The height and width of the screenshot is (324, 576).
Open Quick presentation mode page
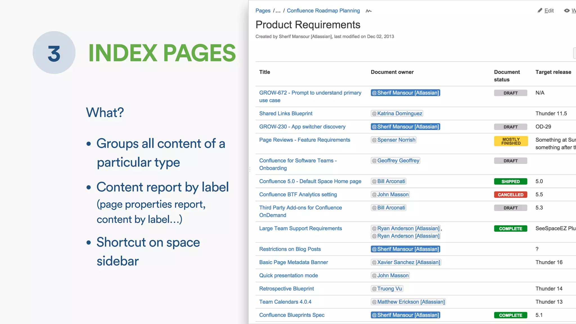[x=288, y=275]
